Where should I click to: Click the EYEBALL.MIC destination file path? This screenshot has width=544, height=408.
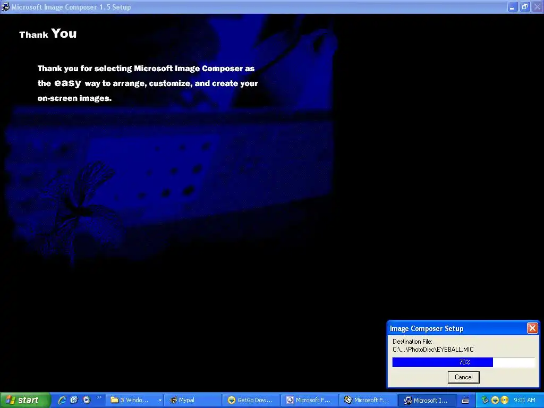pyautogui.click(x=433, y=350)
